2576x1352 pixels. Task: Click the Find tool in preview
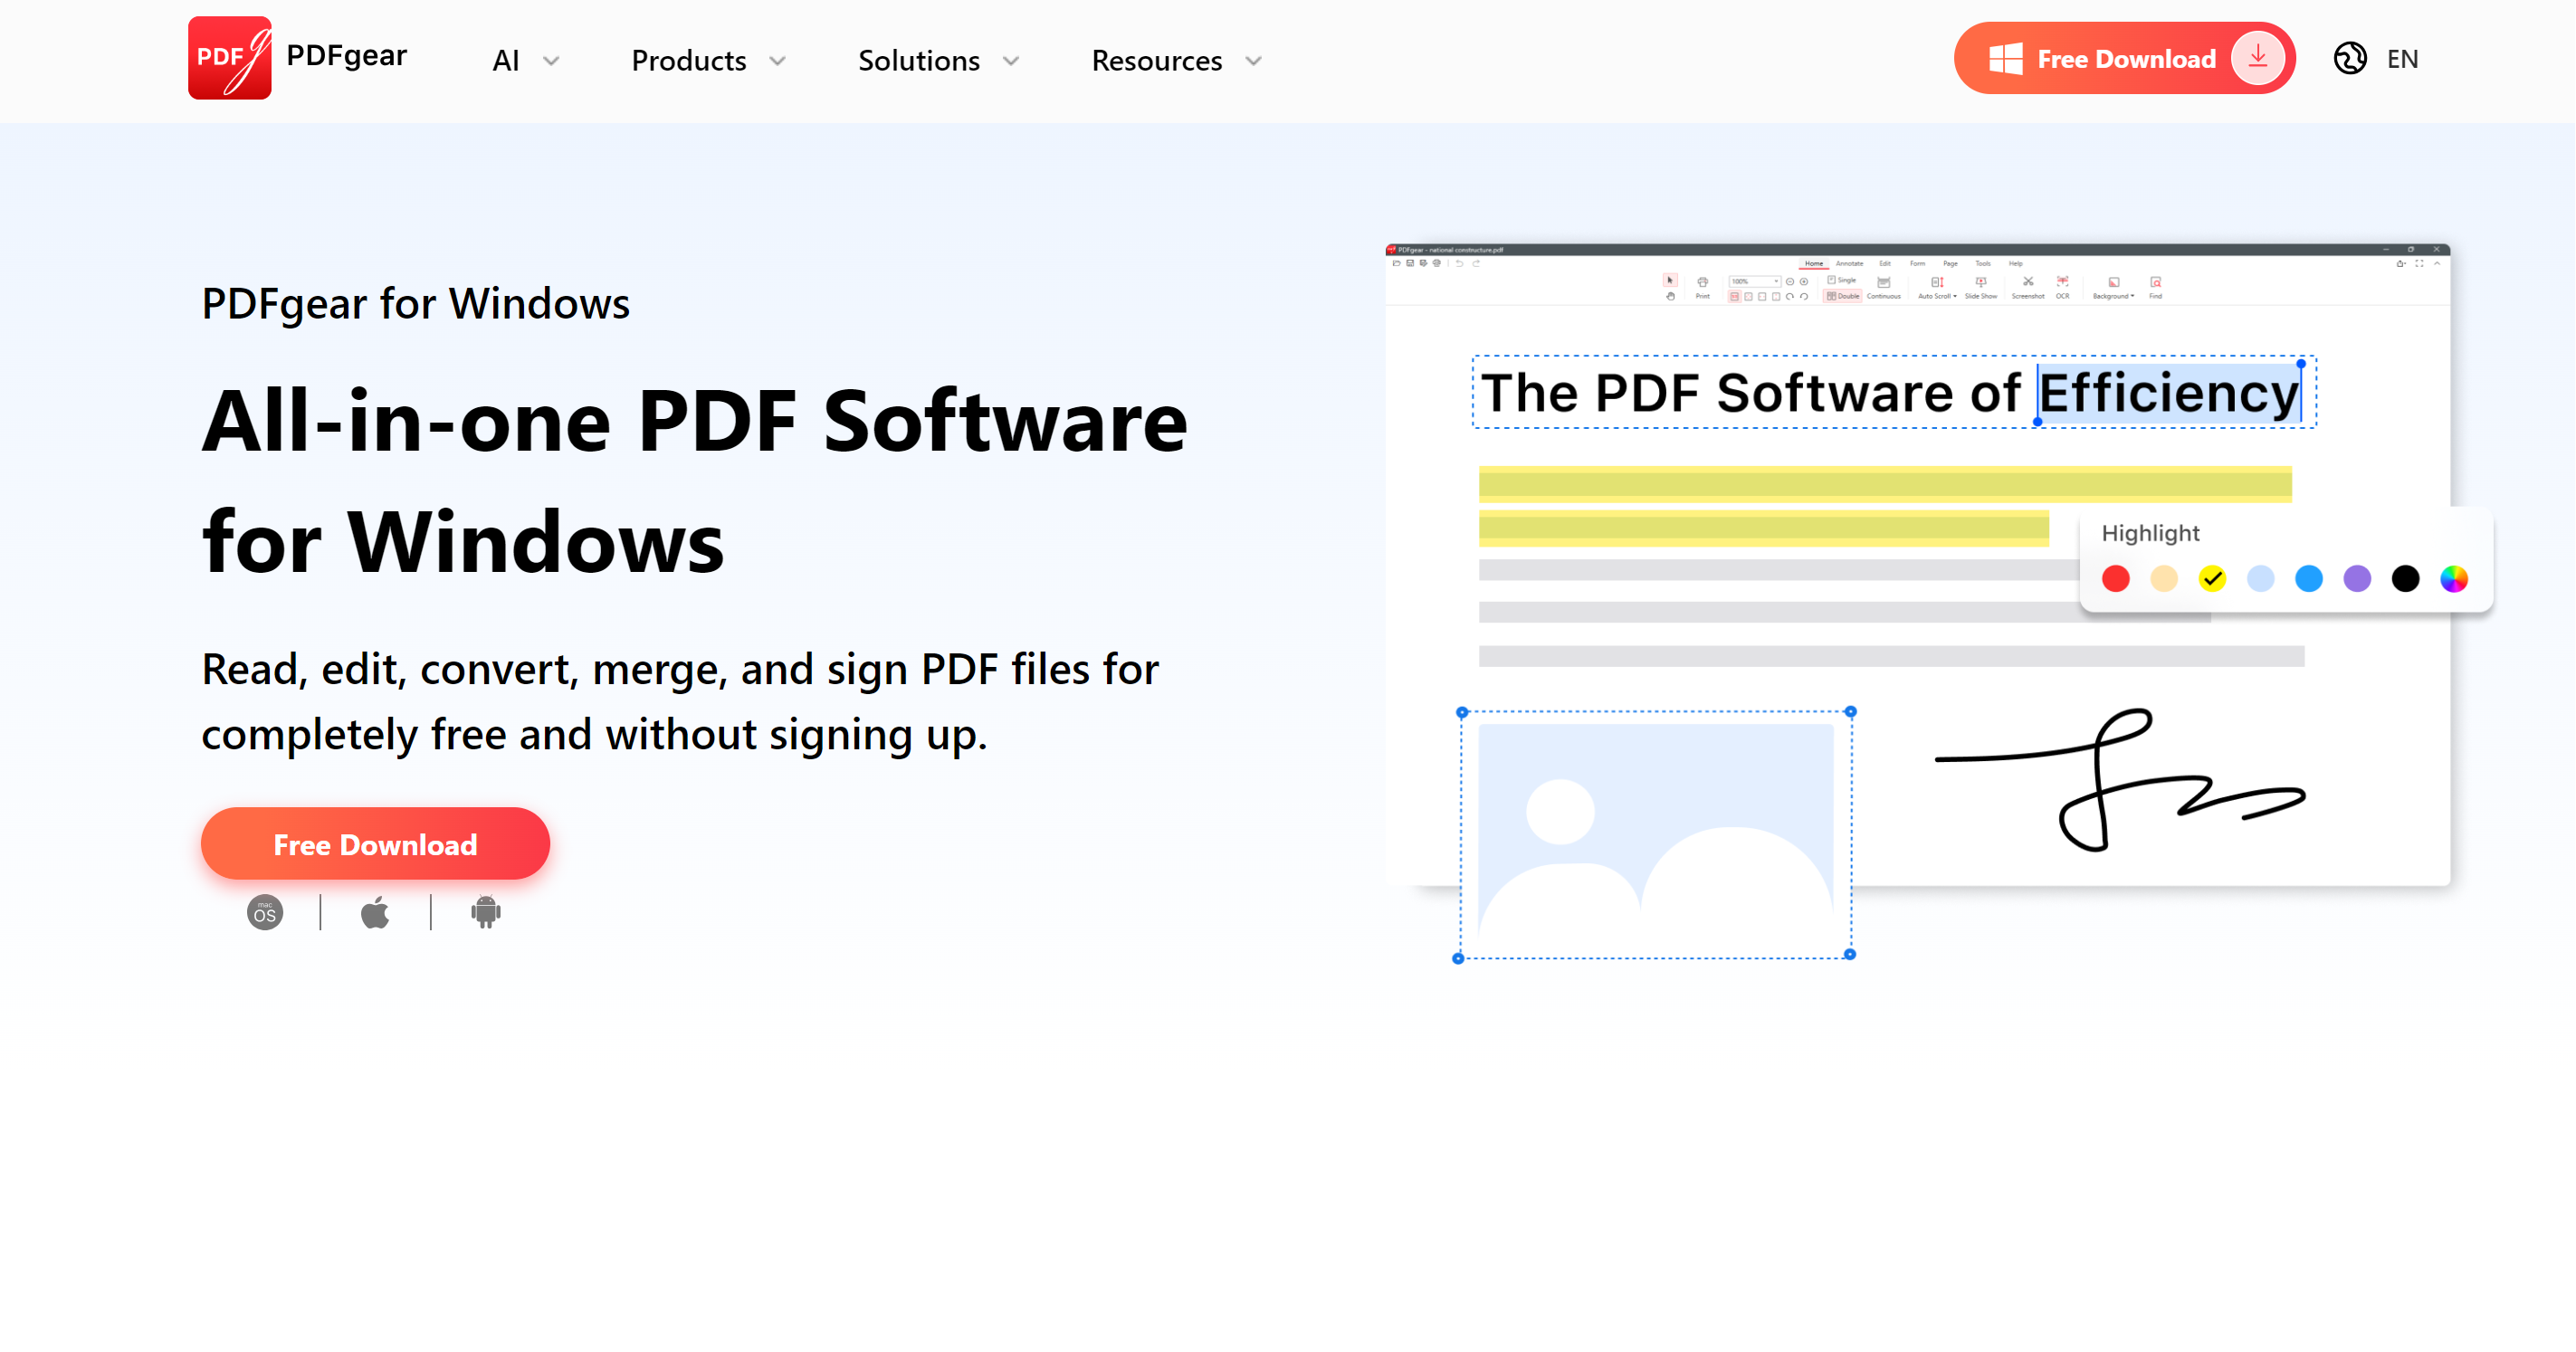point(2156,288)
